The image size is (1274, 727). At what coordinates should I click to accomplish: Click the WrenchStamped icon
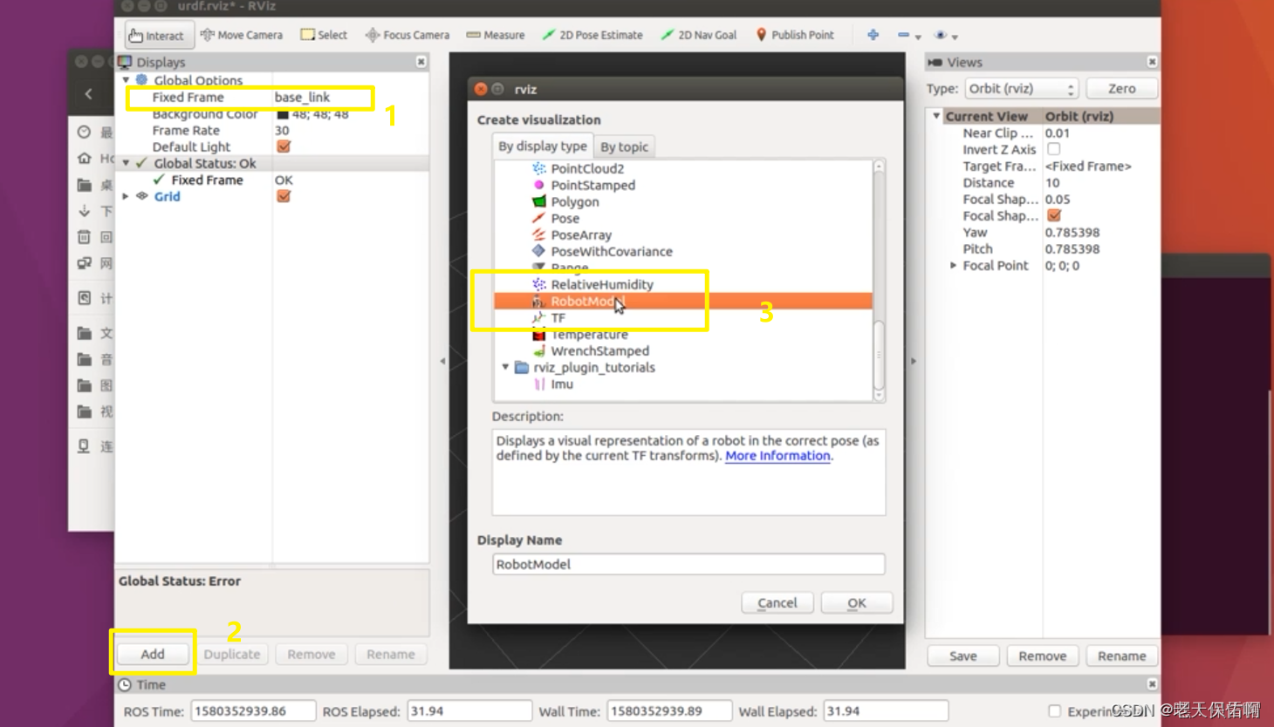tap(539, 350)
